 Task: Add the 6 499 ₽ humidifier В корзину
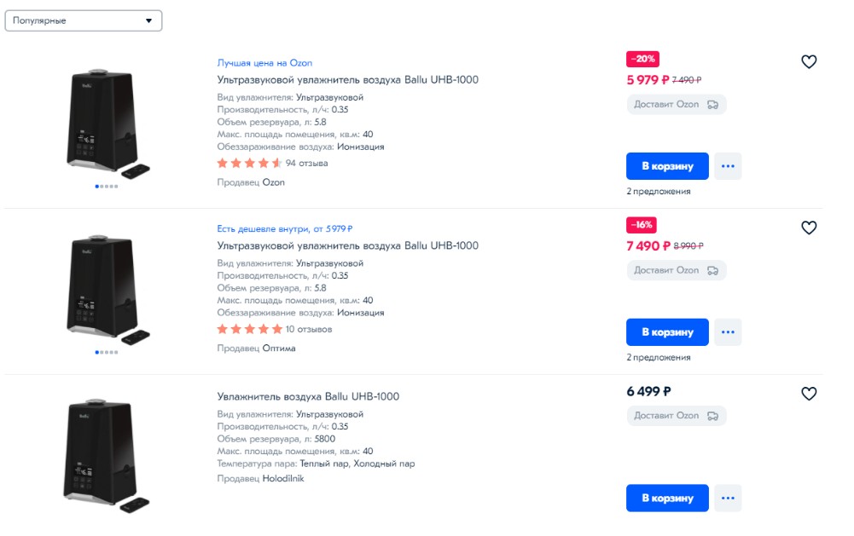pos(667,499)
